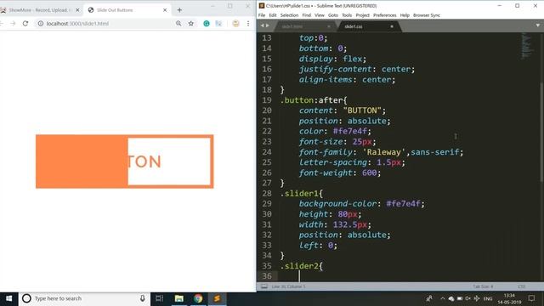Open File Explorer from the taskbar
Image resolution: width=544 pixels, height=306 pixels.
pos(179,298)
